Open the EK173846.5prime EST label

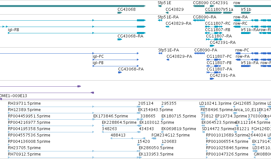coord(111,116)
